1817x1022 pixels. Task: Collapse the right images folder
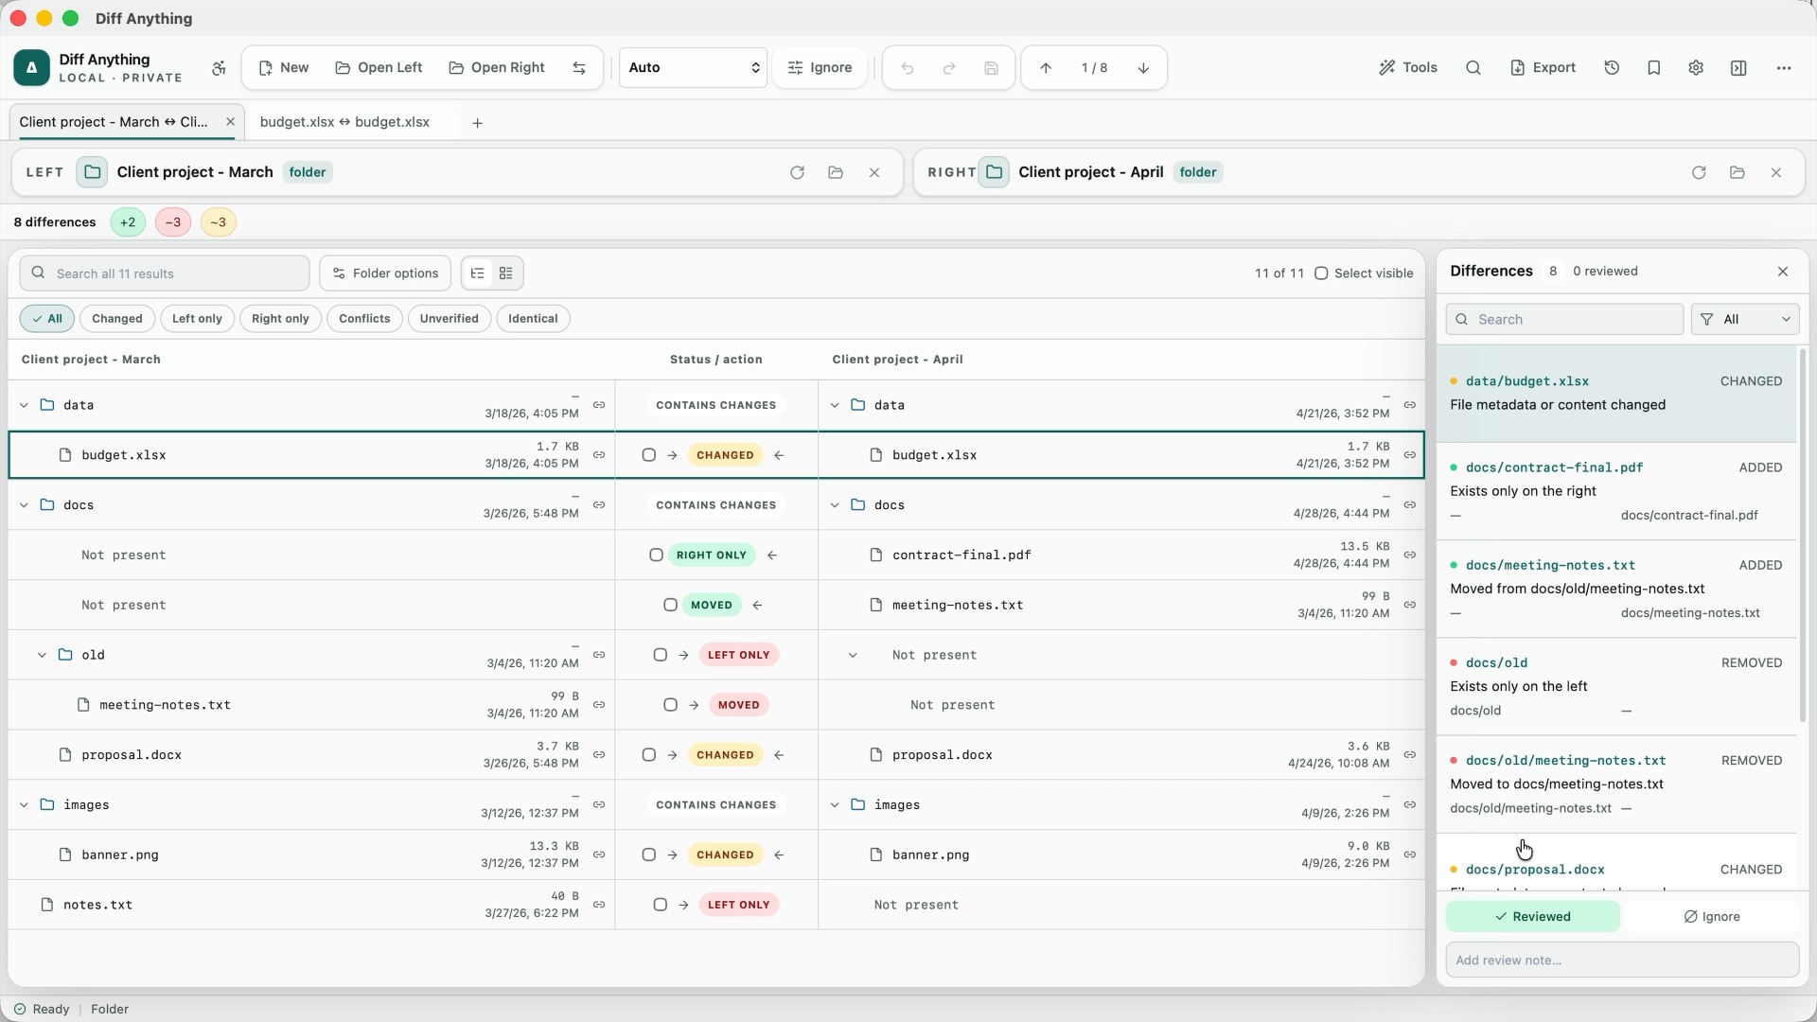[x=835, y=805]
